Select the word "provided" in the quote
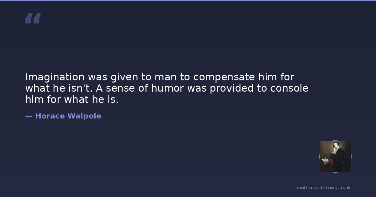 [232, 88]
